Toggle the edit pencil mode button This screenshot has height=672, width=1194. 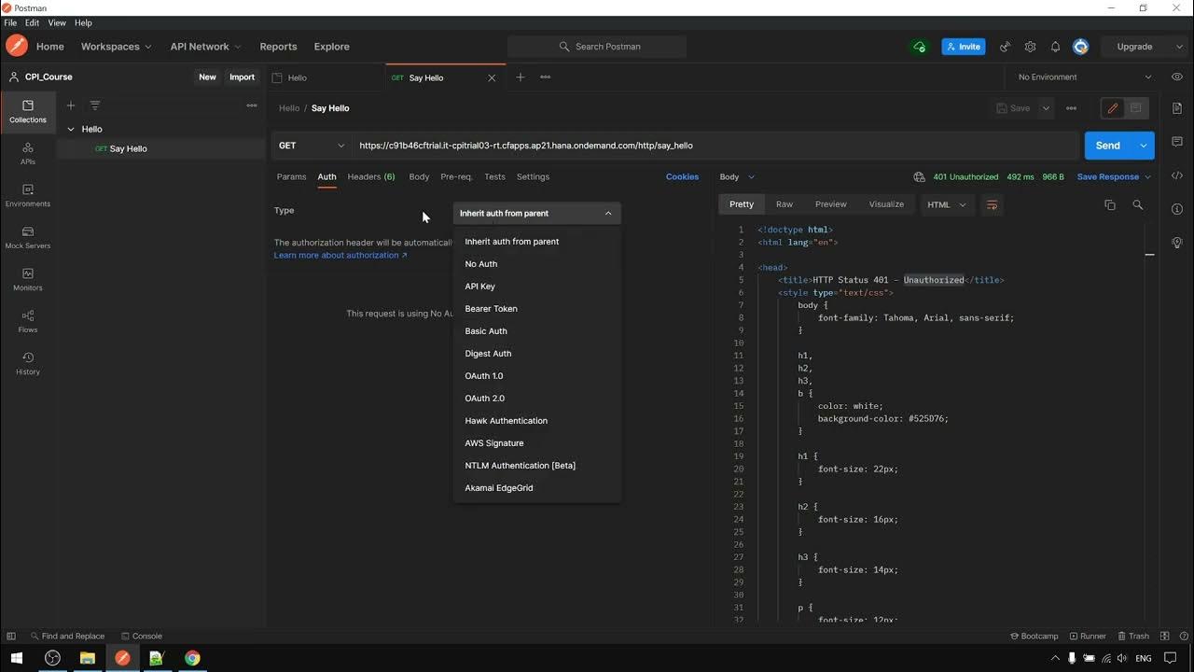tap(1112, 108)
